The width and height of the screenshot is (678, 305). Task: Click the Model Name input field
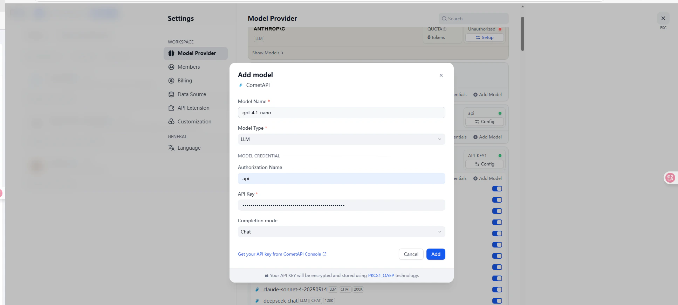pos(341,113)
